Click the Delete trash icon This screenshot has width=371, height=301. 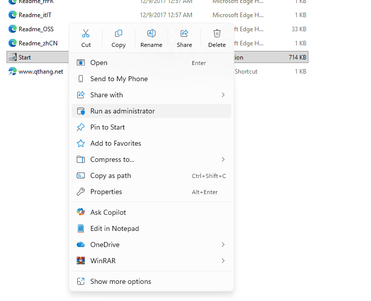[217, 34]
